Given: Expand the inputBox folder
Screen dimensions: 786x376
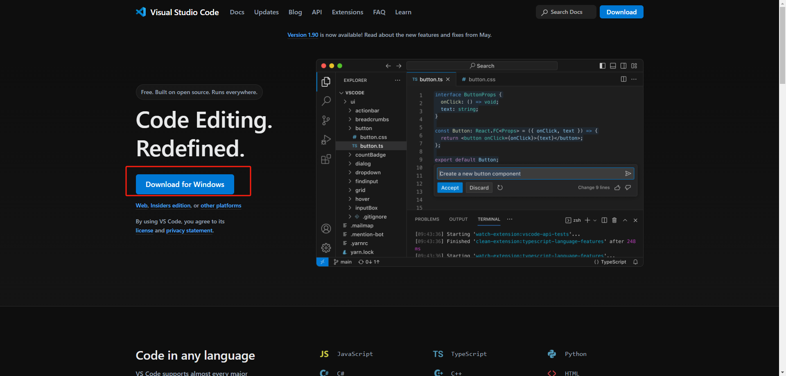Looking at the screenshot, I should pyautogui.click(x=350, y=208).
